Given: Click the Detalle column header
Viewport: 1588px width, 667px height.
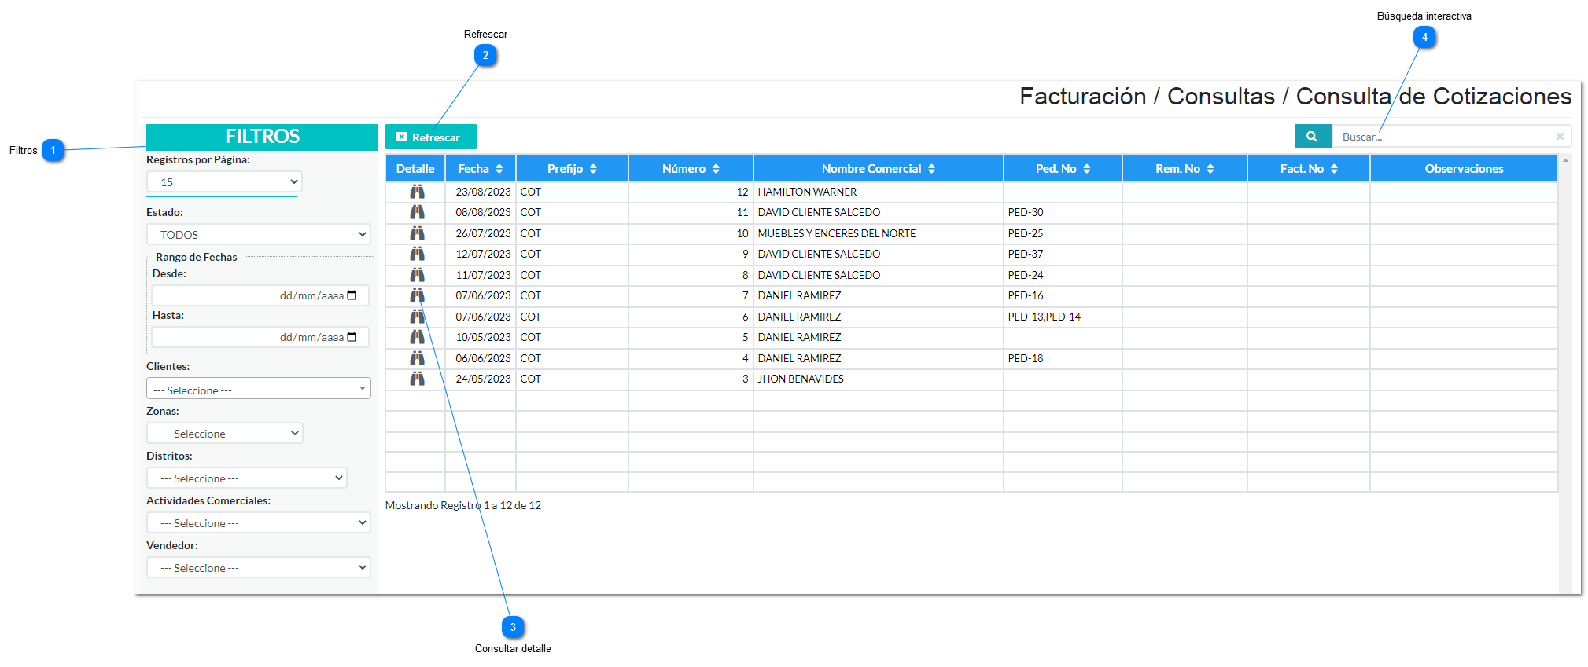Looking at the screenshot, I should point(415,169).
